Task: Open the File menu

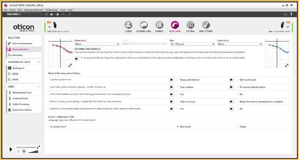Action: 5,10
